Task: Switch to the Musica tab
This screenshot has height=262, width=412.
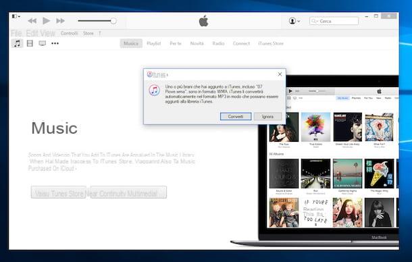Action: 131,43
